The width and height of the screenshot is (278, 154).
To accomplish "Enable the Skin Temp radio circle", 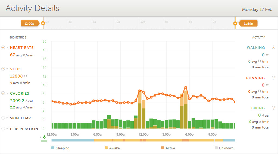I will coord(3,118).
